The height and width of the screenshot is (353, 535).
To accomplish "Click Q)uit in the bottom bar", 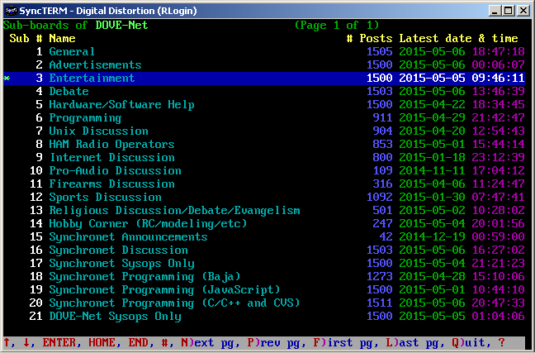I will (x=475, y=343).
